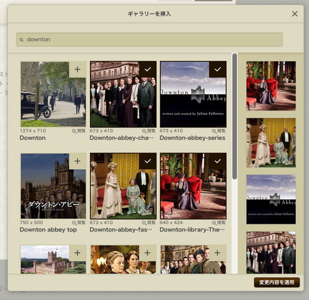Preview the Downton-abbey-cha… image
This screenshot has width=309, height=300.
[149, 131]
